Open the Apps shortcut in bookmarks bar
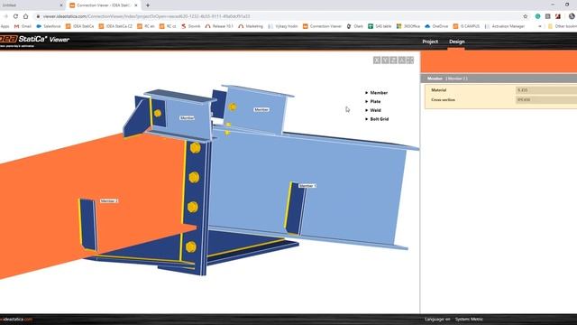 pyautogui.click(x=5, y=26)
